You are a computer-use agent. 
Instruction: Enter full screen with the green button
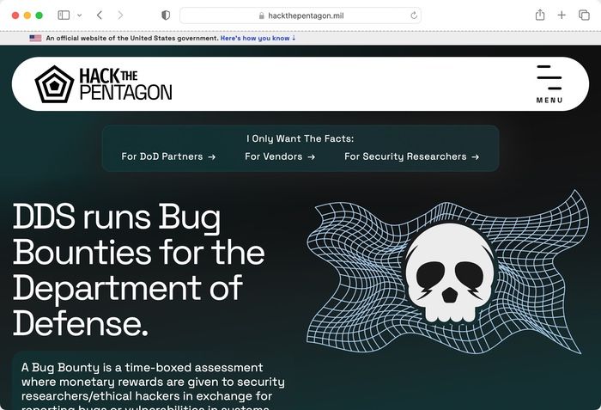[x=39, y=15]
